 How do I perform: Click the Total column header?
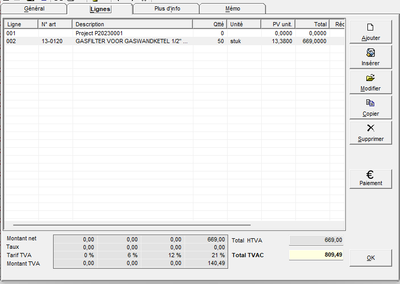[313, 24]
